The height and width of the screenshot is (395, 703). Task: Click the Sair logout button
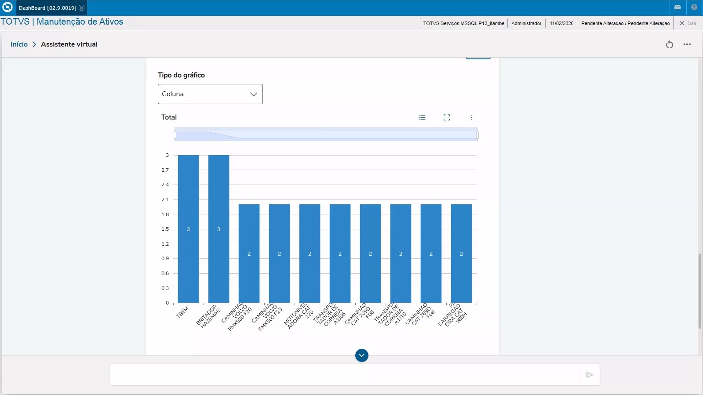(x=688, y=23)
